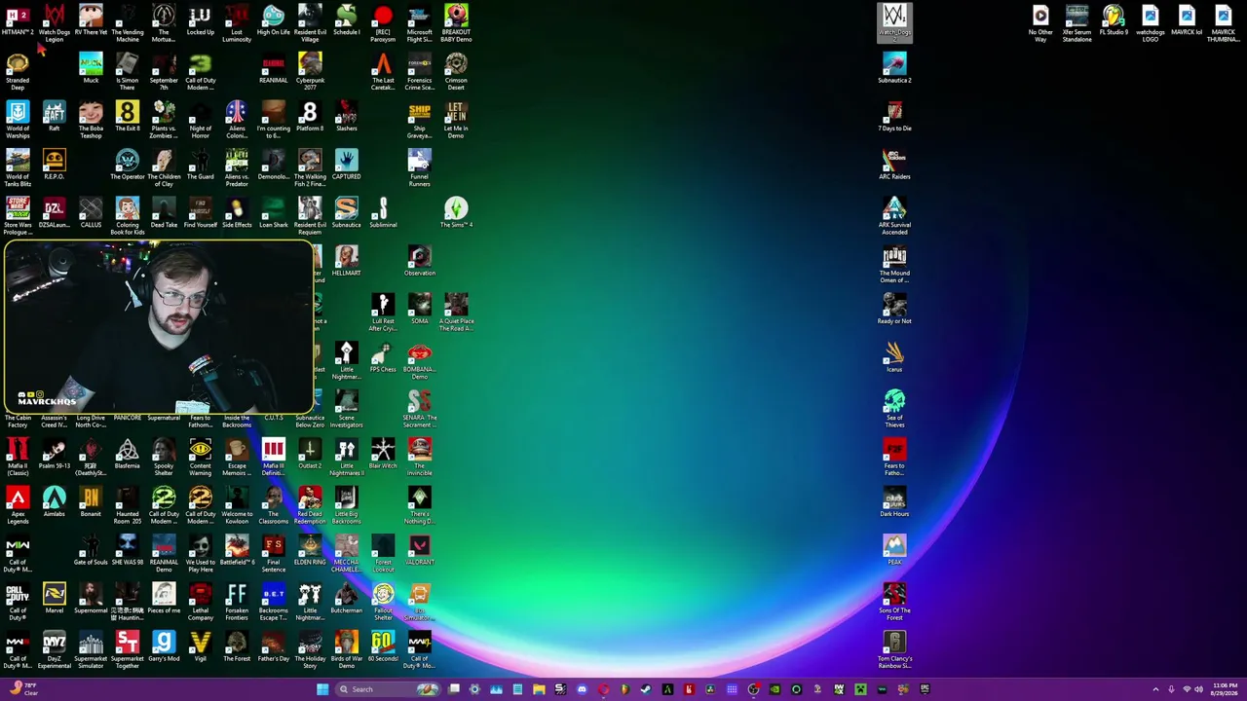This screenshot has height=701, width=1247.
Task: Open the taskbar weather widget
Action: [x=23, y=689]
